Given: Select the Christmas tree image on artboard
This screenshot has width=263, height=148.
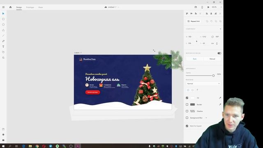Looking at the screenshot, I should (x=147, y=85).
